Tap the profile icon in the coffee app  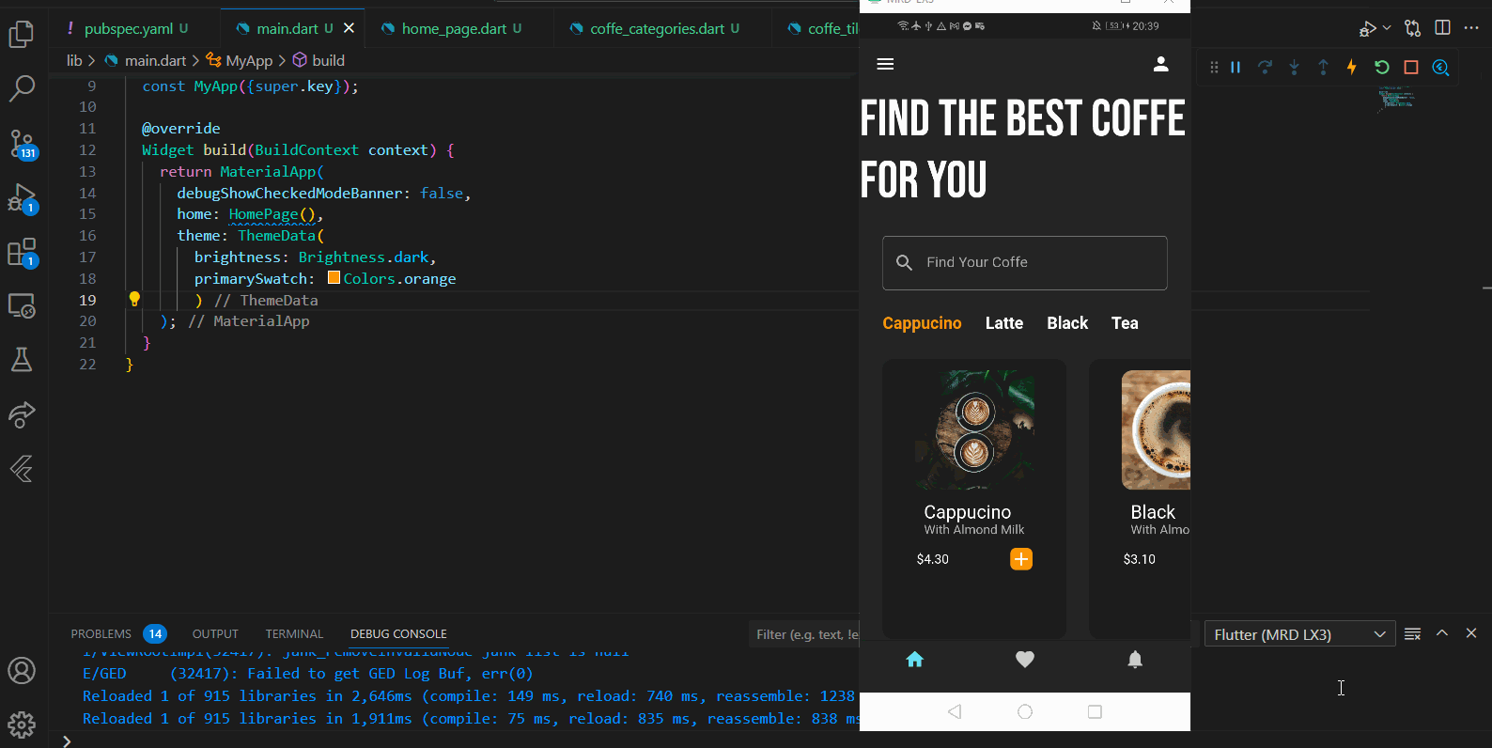[x=1160, y=64]
